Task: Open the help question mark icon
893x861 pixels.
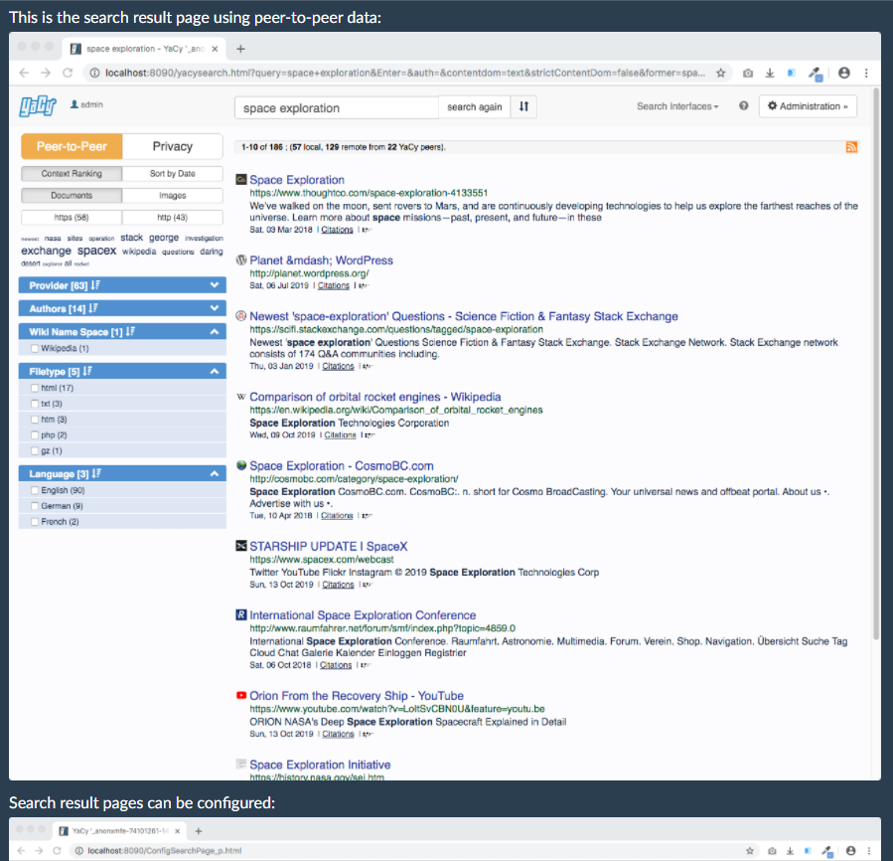Action: (743, 106)
